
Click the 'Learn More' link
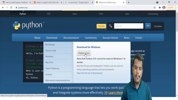pyautogui.click(x=116, y=92)
